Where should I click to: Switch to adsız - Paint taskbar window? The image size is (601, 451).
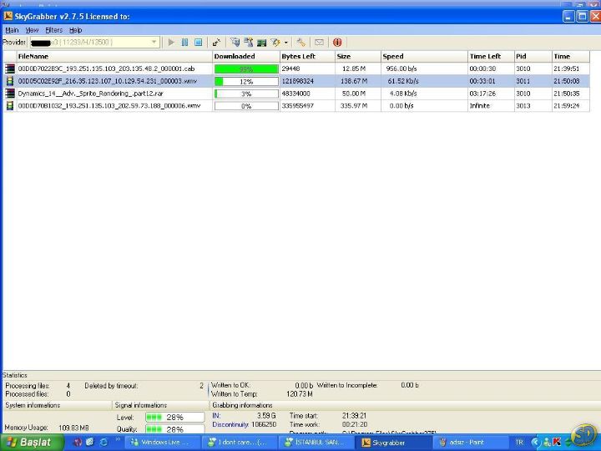(469, 442)
